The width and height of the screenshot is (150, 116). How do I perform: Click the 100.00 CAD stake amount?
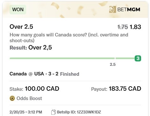[x=42, y=89]
